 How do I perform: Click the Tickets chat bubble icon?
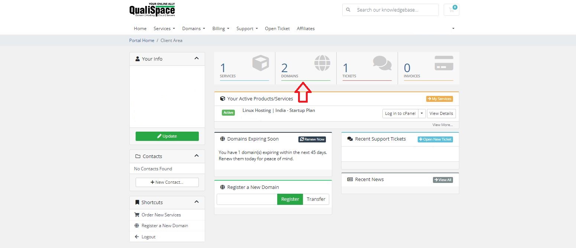(382, 63)
